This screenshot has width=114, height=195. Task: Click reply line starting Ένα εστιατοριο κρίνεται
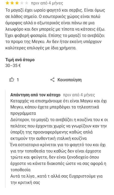(58, 145)
